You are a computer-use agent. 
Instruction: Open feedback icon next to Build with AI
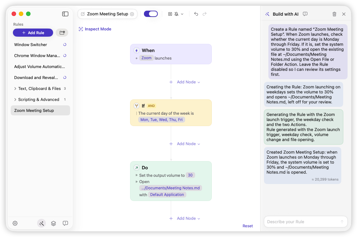coord(305,14)
